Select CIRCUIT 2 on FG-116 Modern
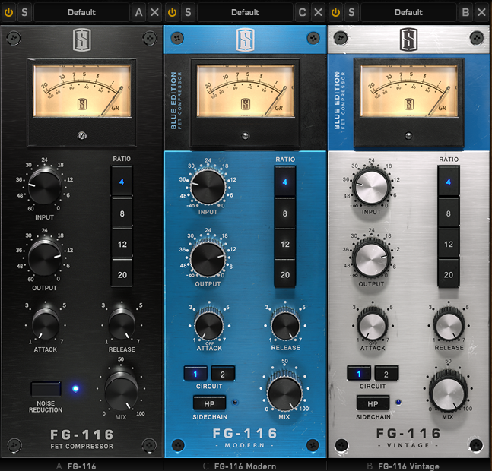492x471 pixels. [223, 373]
